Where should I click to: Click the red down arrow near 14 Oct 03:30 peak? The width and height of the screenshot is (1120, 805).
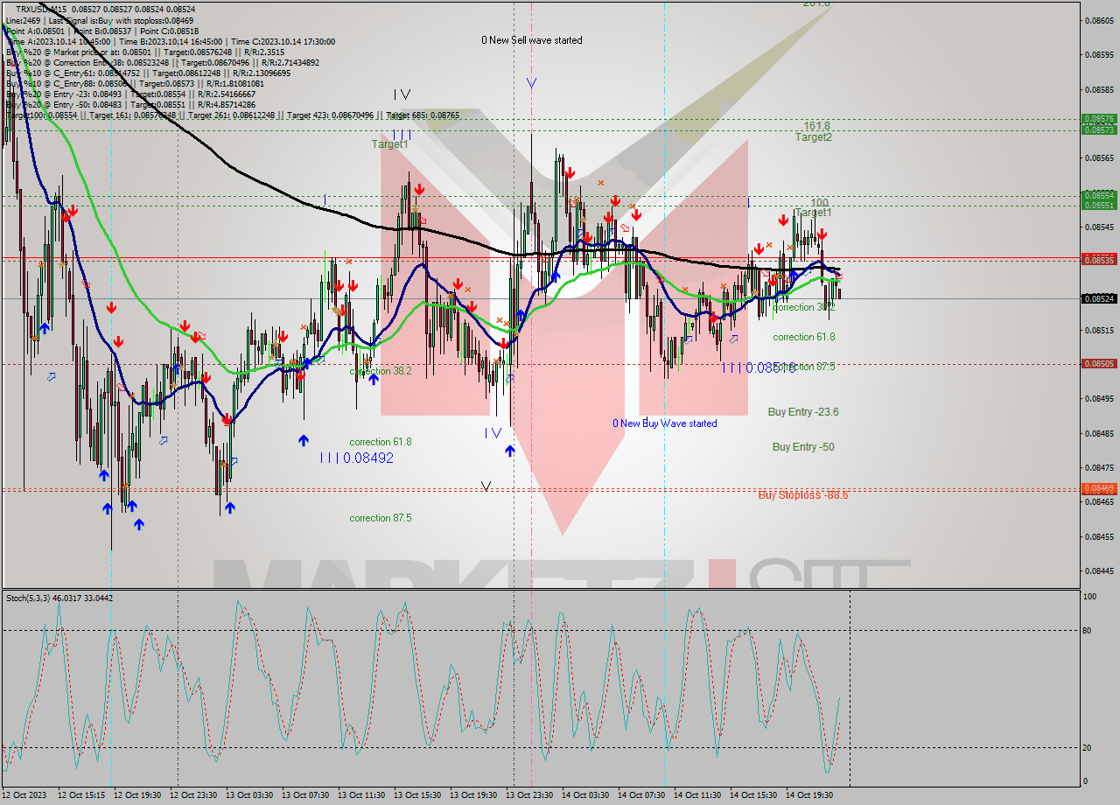click(x=569, y=173)
